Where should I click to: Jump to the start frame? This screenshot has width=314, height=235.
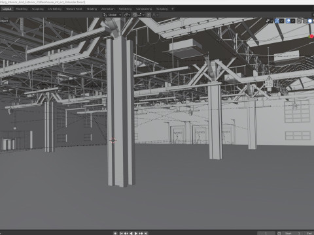coord(121,233)
